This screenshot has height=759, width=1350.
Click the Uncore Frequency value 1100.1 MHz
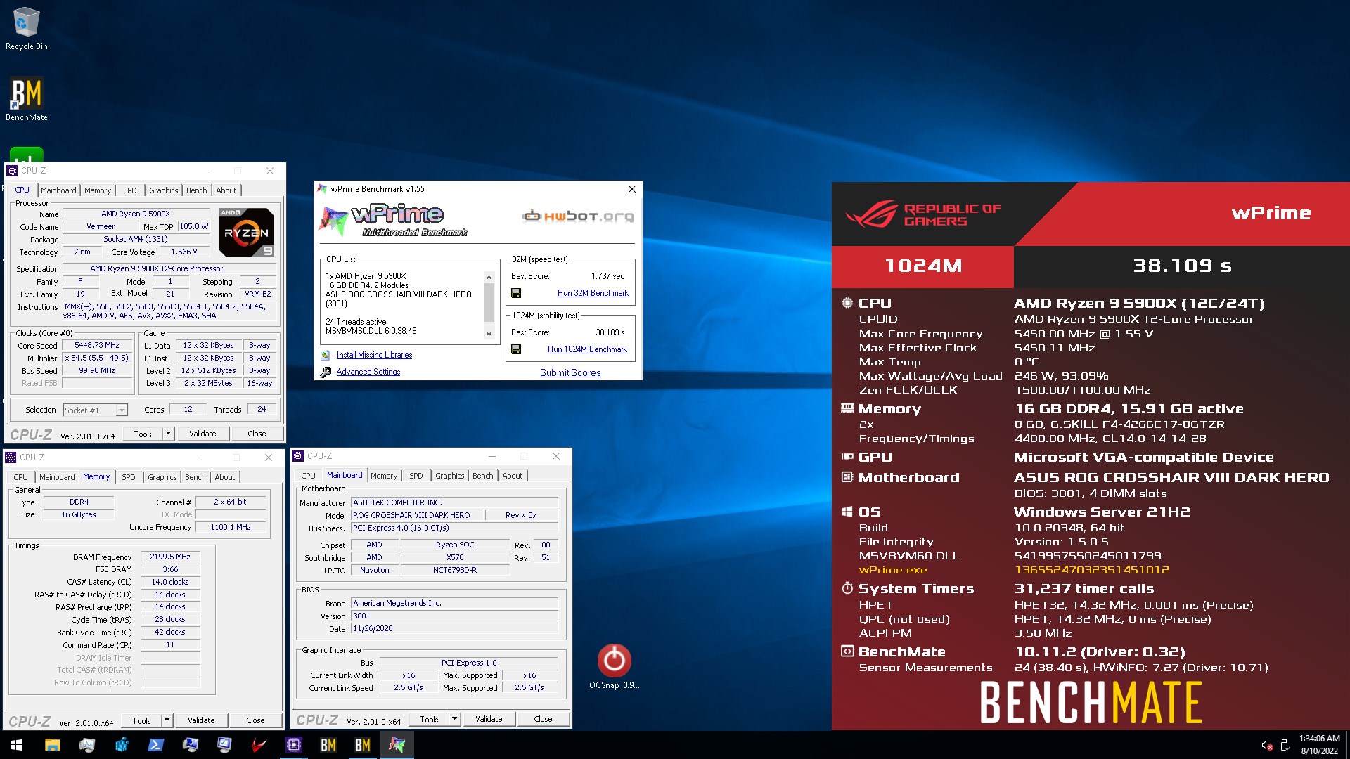tap(231, 527)
